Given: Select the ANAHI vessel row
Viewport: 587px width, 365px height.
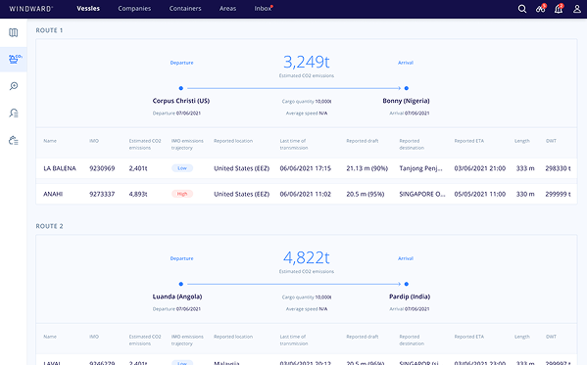Looking at the screenshot, I should point(307,194).
